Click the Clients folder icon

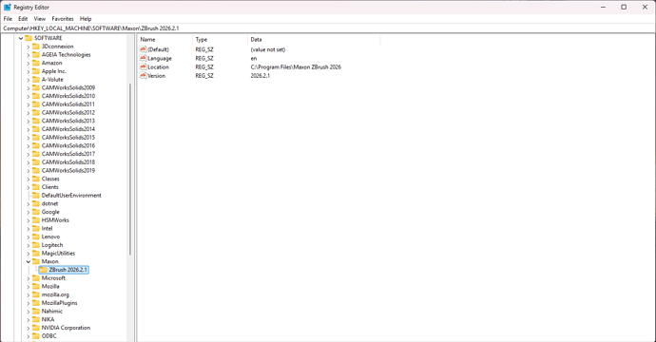pyautogui.click(x=36, y=187)
